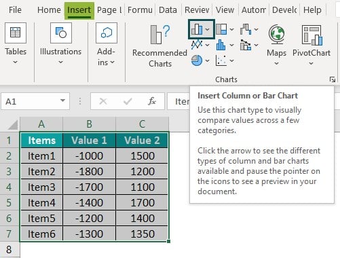Expand the Maps dropdown chevron
The width and height of the screenshot is (340, 258).
coord(276,63)
